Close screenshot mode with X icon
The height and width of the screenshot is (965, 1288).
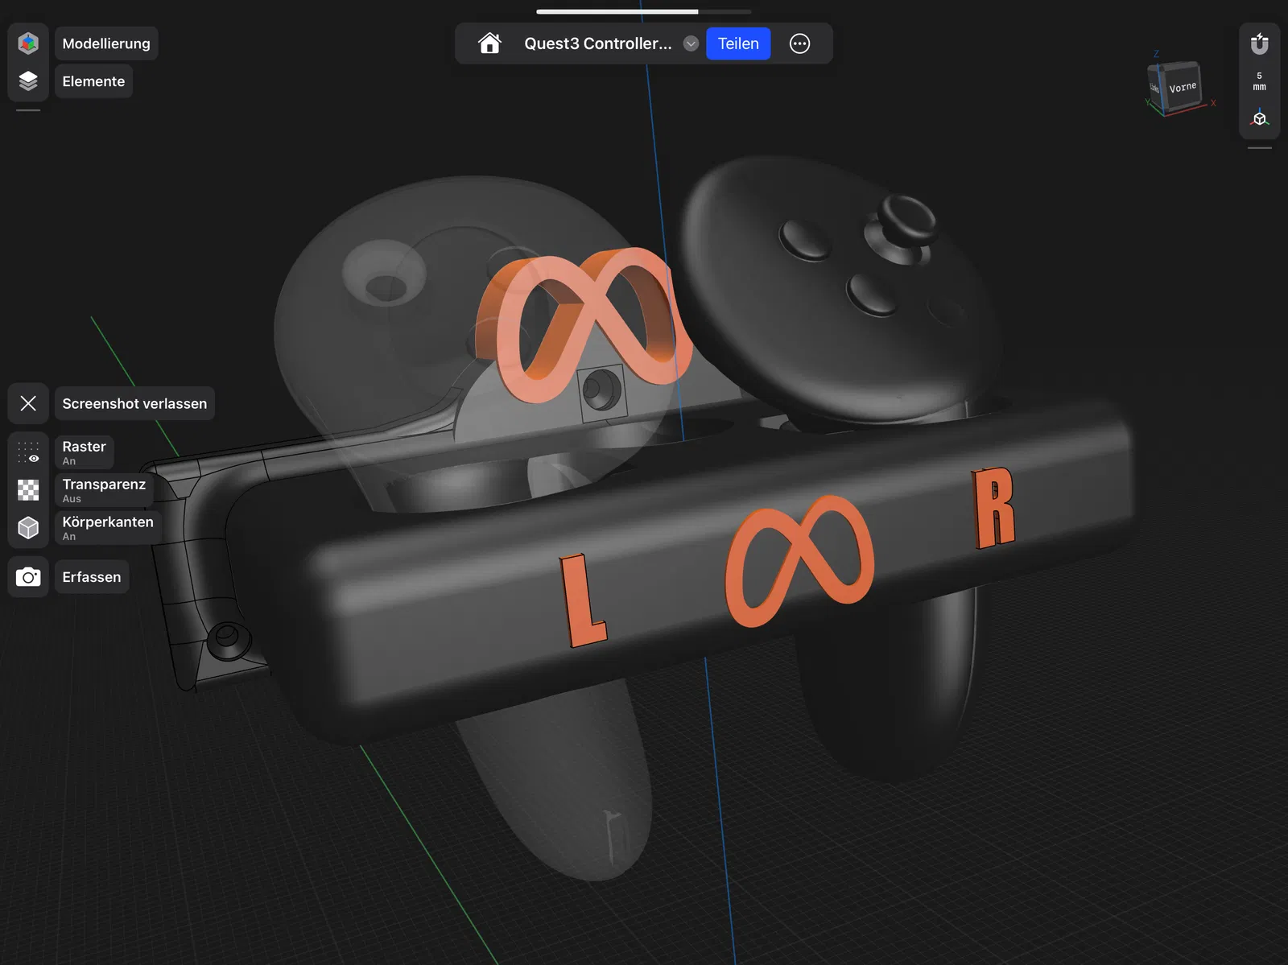click(28, 403)
